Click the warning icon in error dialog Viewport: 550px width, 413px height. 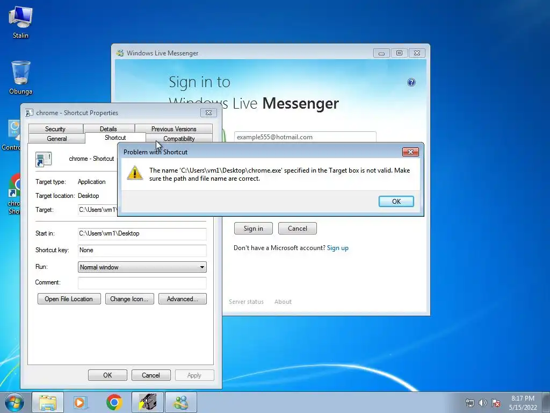coord(135,173)
